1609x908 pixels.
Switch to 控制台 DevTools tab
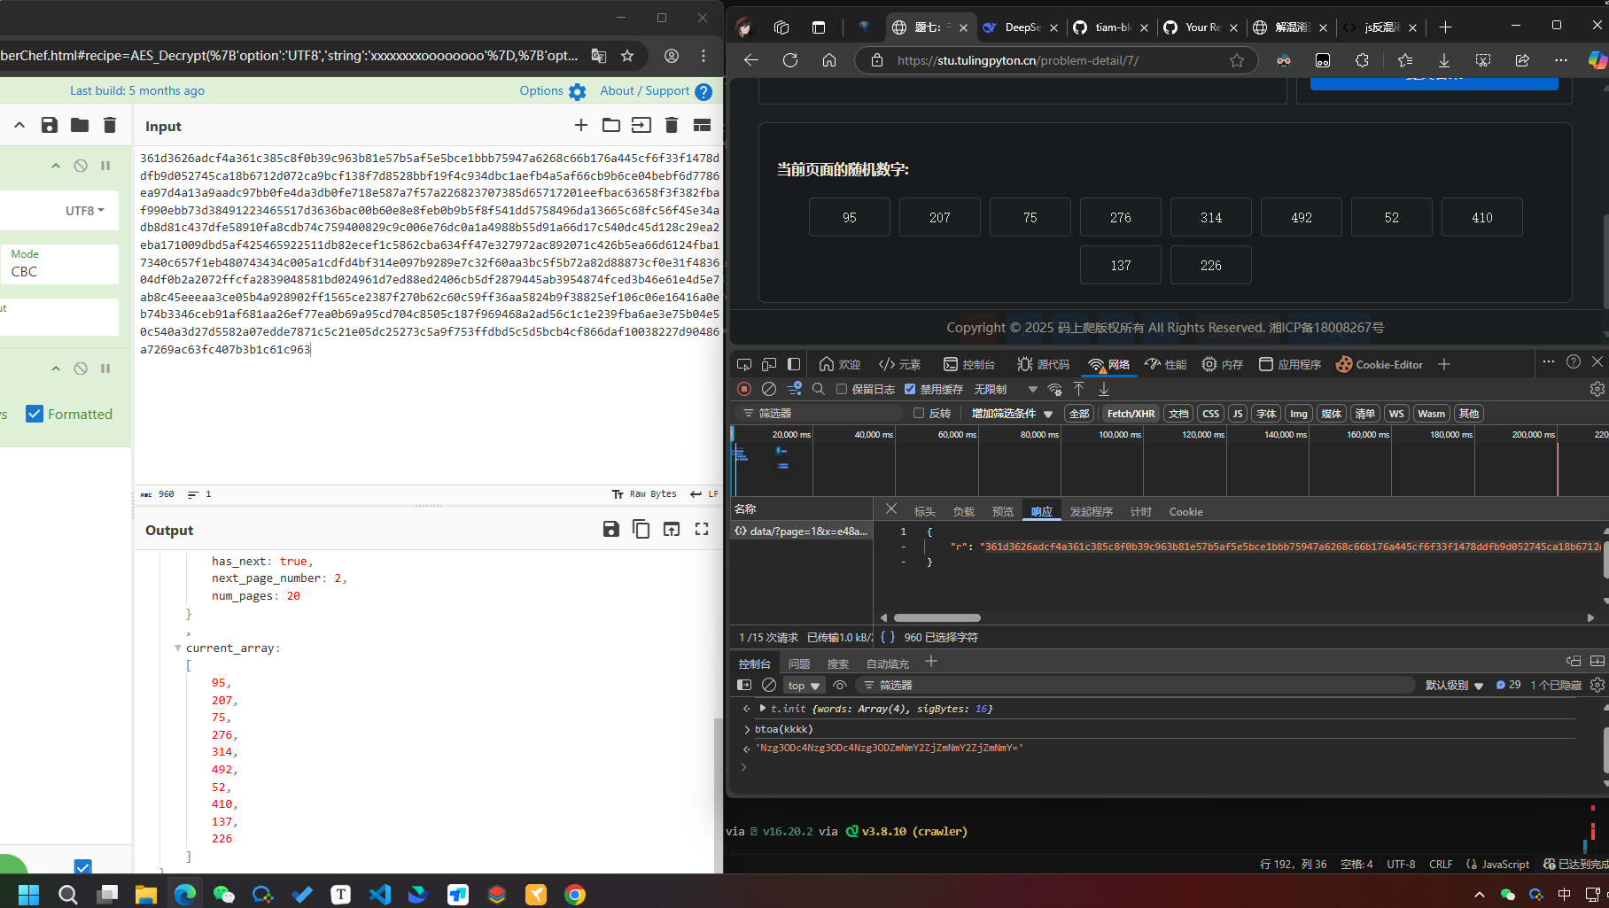(969, 364)
